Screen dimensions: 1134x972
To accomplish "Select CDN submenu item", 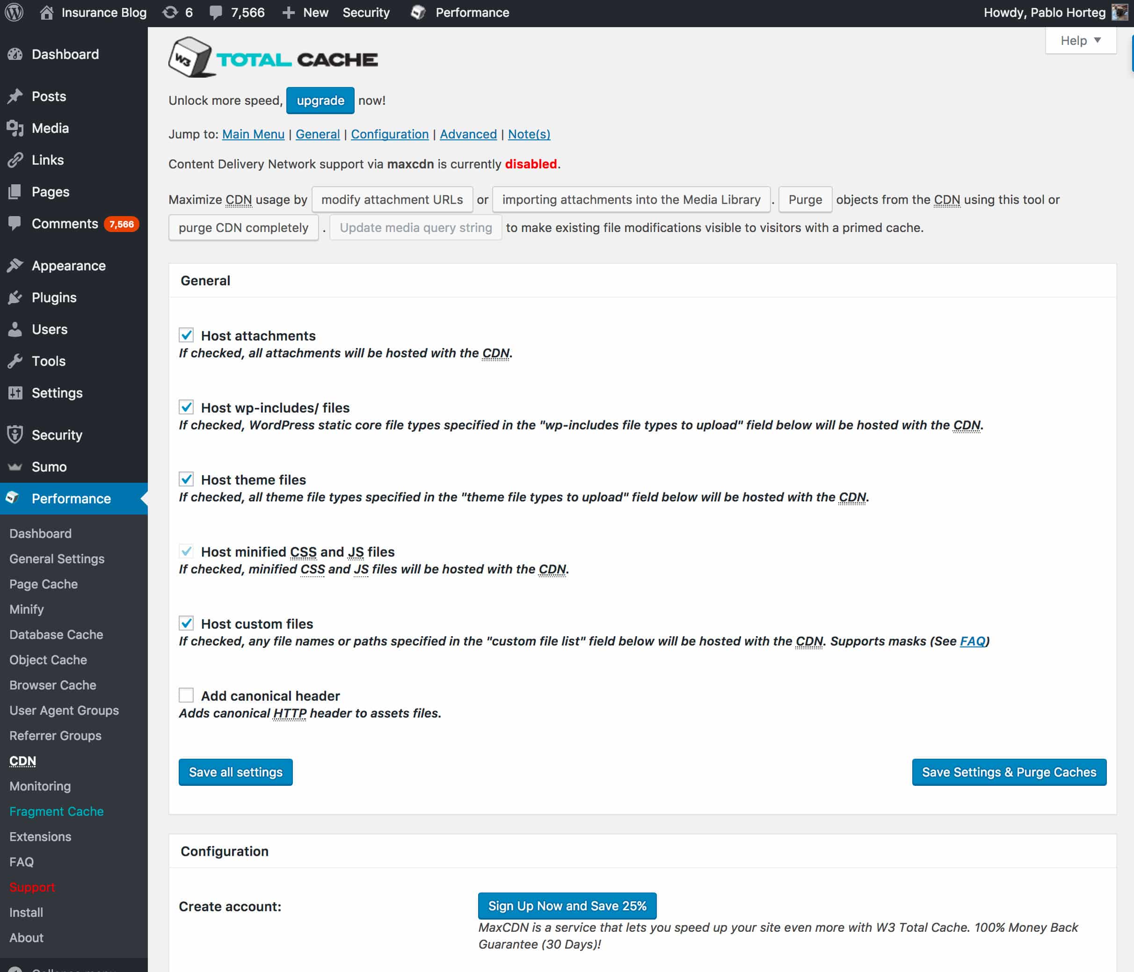I will click(22, 761).
